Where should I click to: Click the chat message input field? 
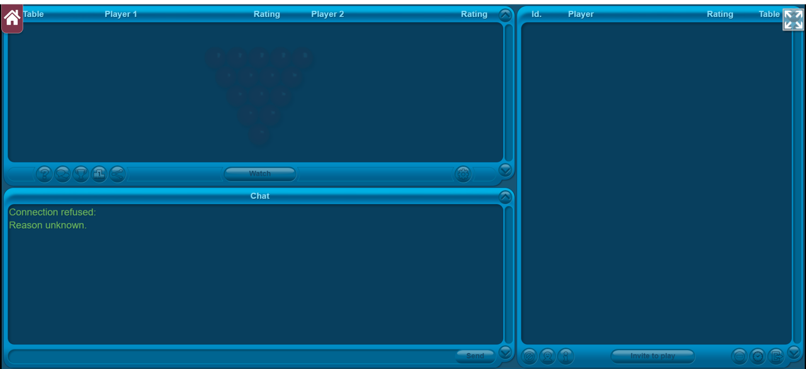click(232, 356)
